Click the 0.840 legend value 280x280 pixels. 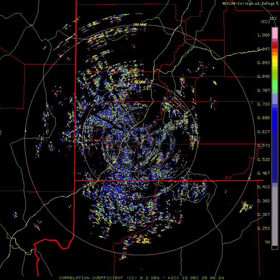tap(264, 77)
